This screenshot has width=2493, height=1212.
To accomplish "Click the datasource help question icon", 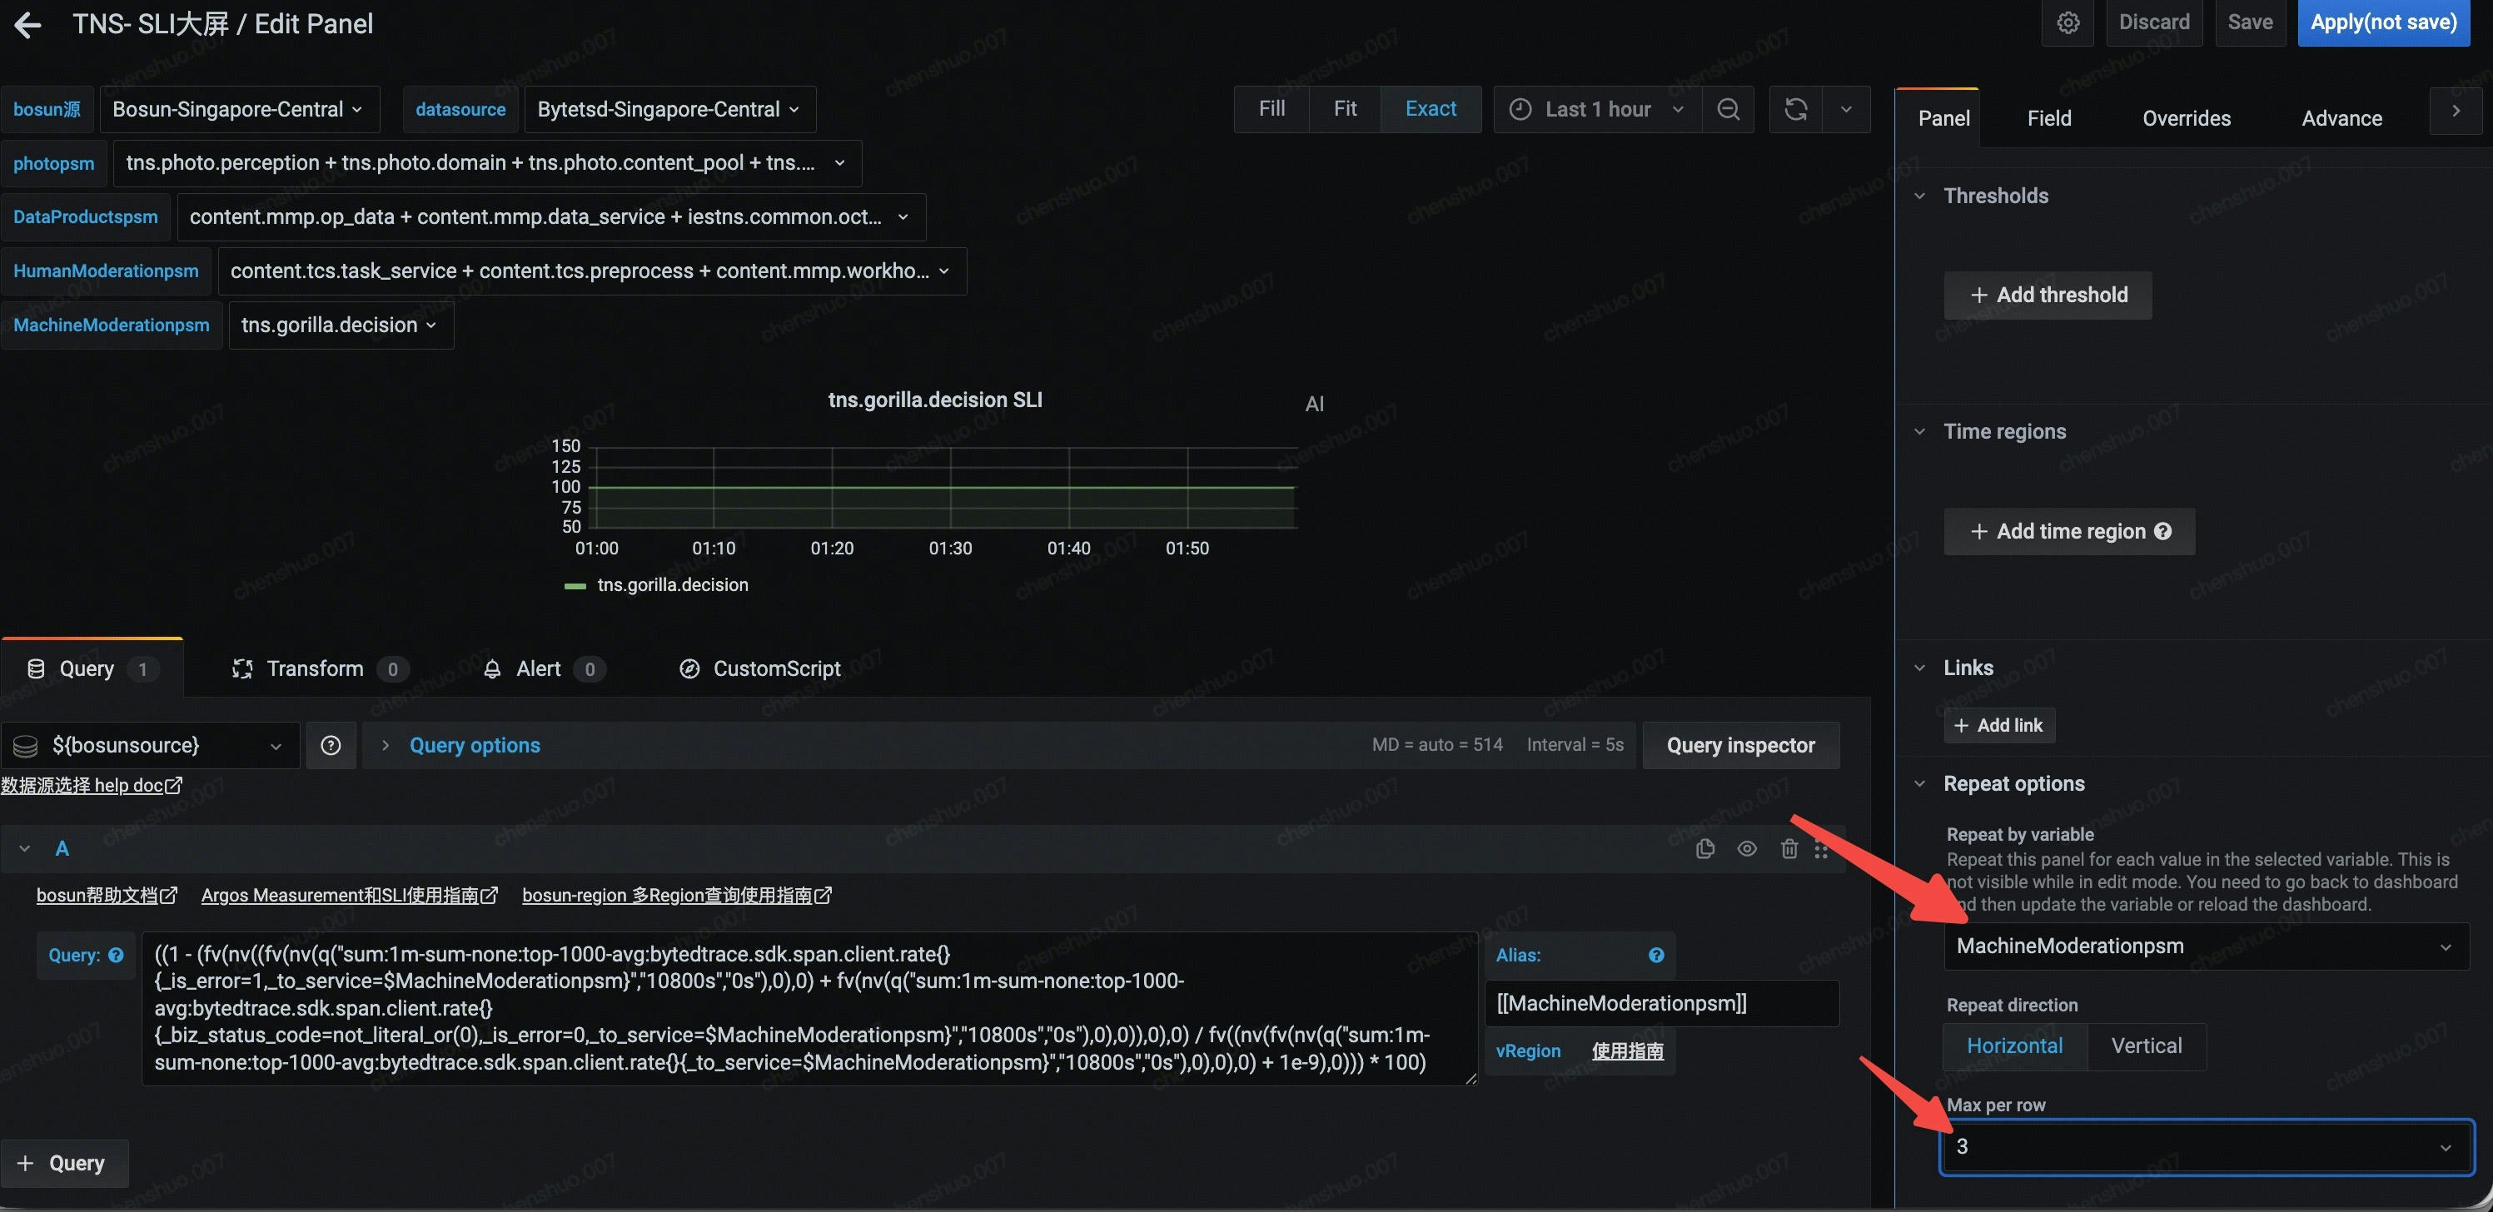I will (331, 745).
